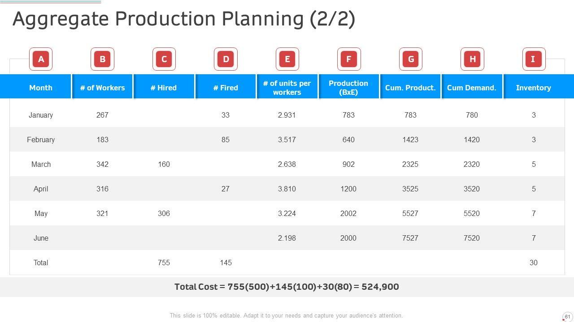The width and height of the screenshot is (574, 322).
Task: Select the red E badge icon
Action: 287,59
